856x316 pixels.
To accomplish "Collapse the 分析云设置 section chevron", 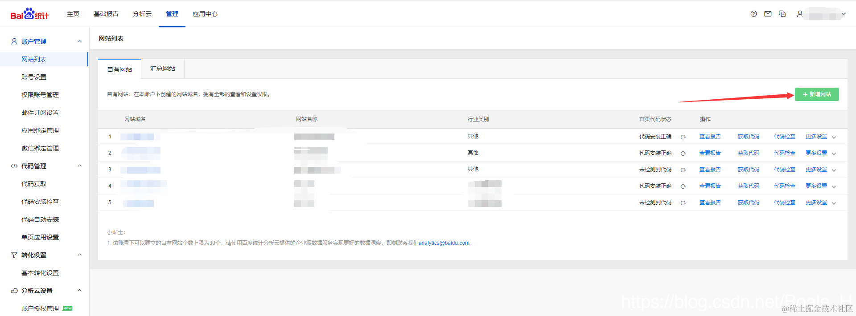I will click(80, 290).
